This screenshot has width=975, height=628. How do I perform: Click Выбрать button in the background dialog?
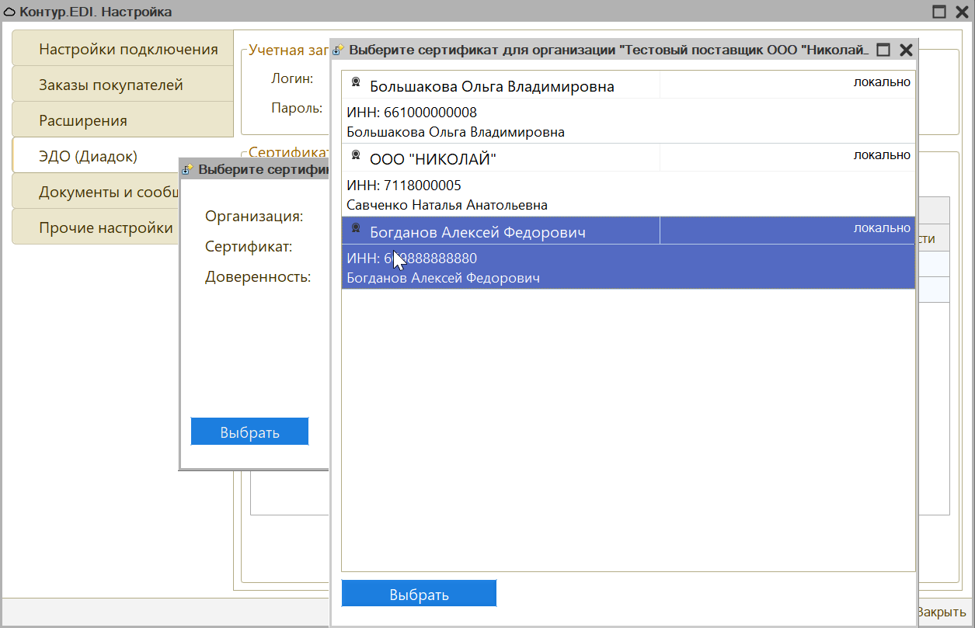[x=249, y=432]
